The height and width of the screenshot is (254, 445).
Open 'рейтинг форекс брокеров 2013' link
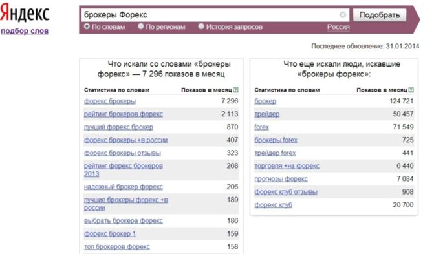(124, 170)
